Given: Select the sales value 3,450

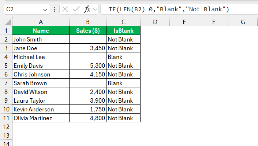Looking at the screenshot, I should [88, 48].
